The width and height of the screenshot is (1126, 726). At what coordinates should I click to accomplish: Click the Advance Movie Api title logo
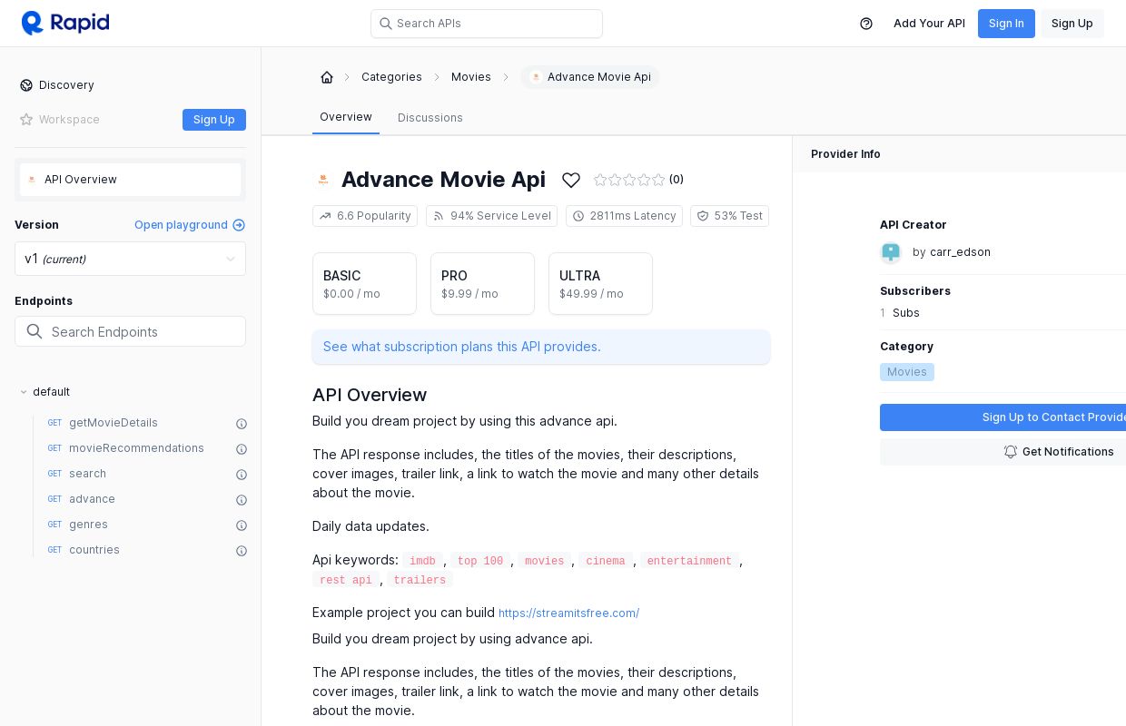pyautogui.click(x=323, y=180)
